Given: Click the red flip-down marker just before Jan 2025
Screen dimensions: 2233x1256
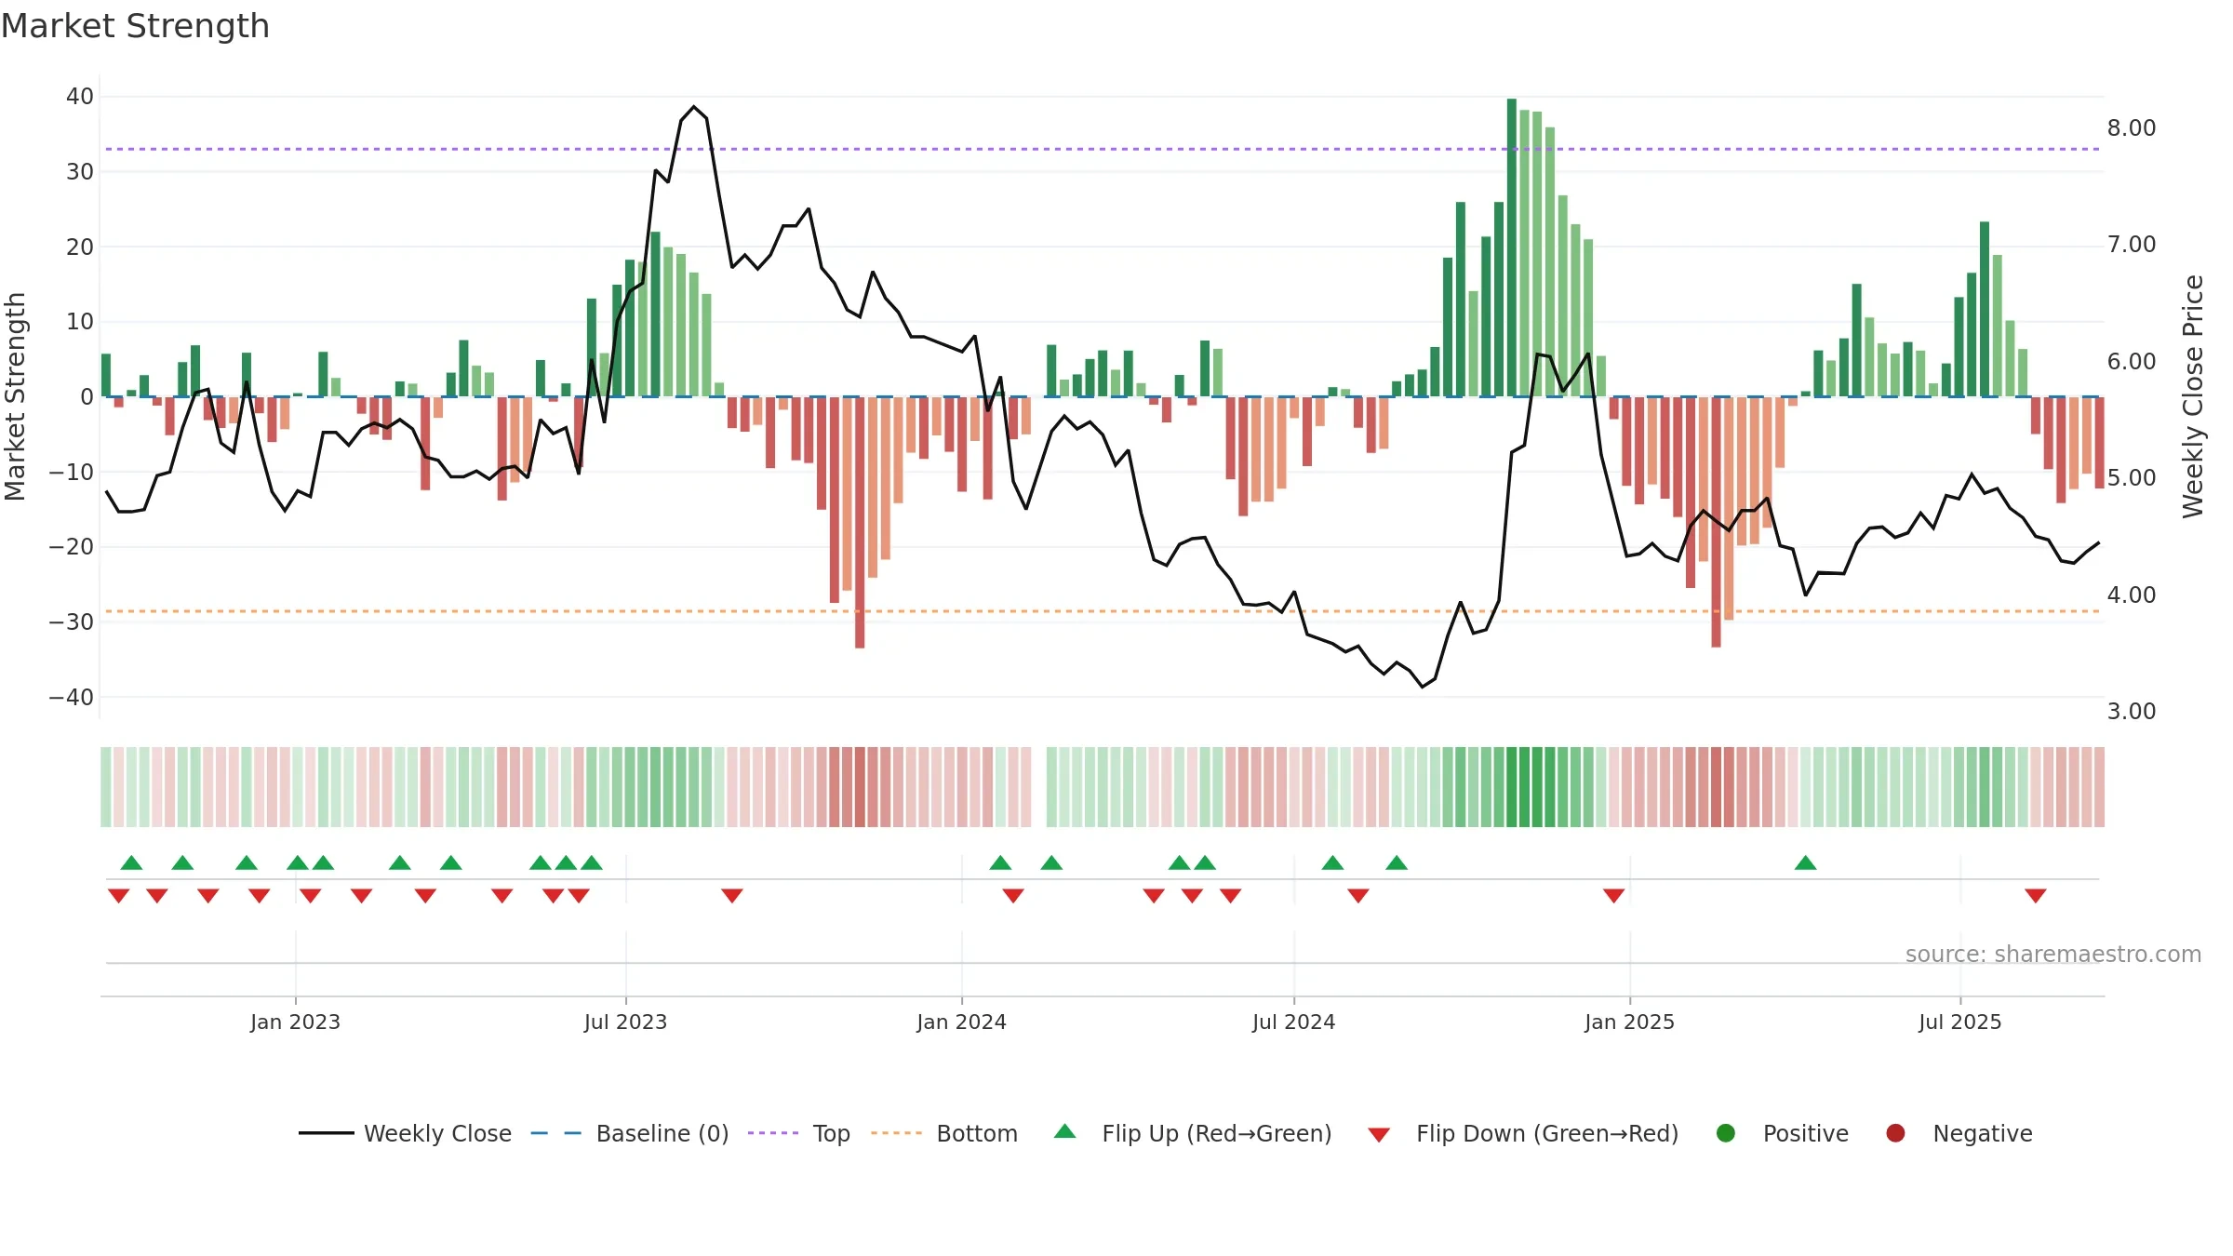Looking at the screenshot, I should pos(1614,896).
